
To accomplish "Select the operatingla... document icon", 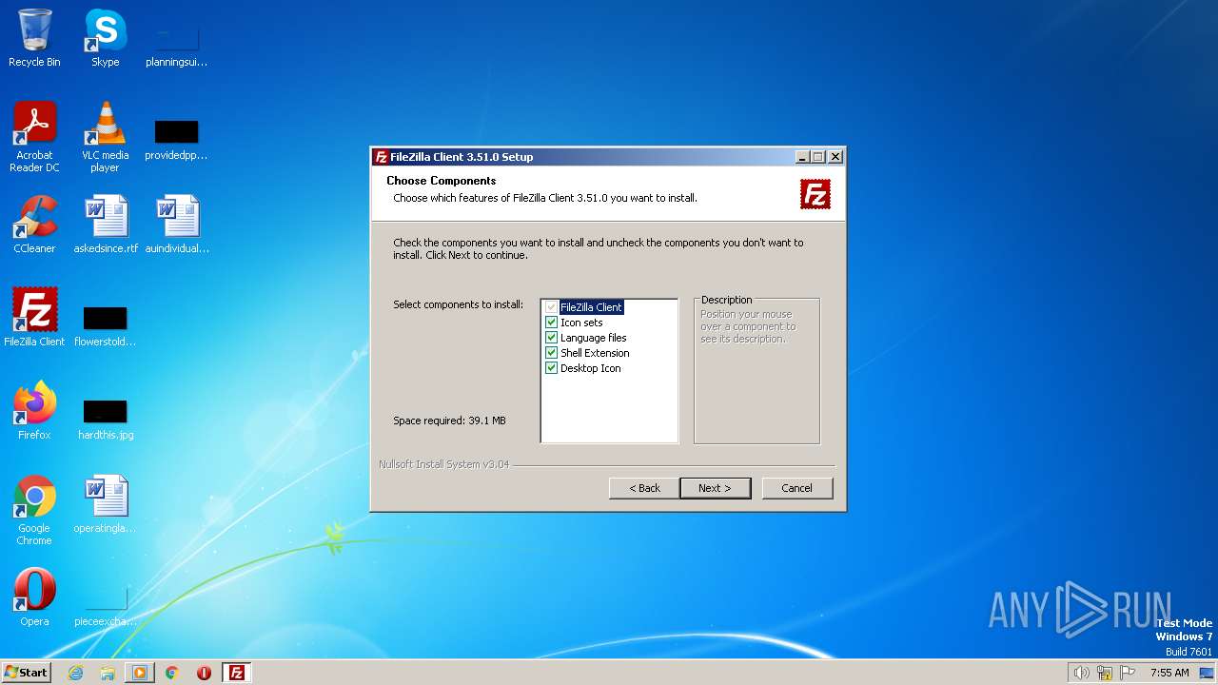I will pos(105,504).
